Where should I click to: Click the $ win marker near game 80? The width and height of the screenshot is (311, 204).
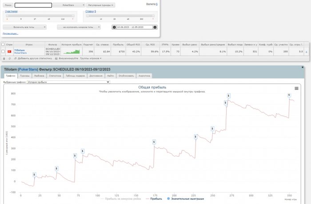[x=83, y=151]
